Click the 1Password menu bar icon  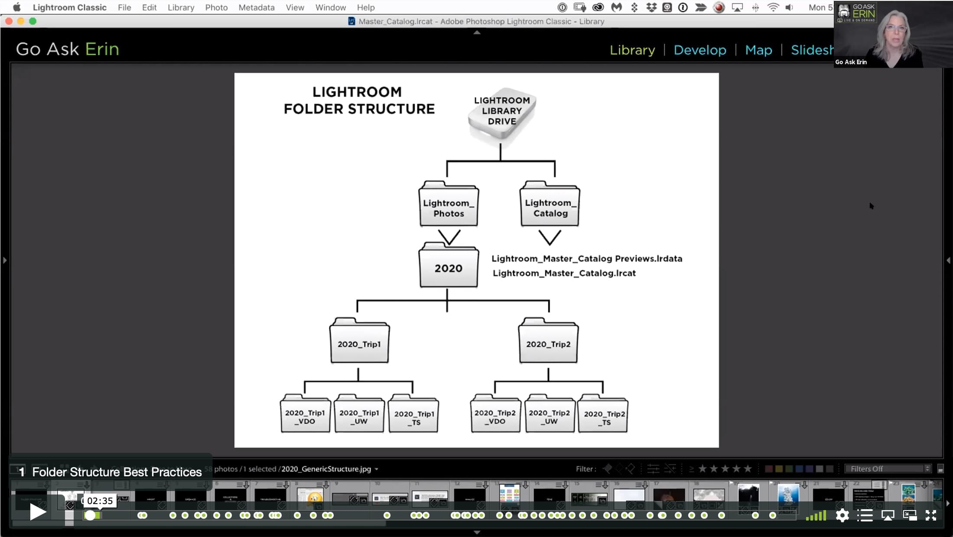coord(683,7)
